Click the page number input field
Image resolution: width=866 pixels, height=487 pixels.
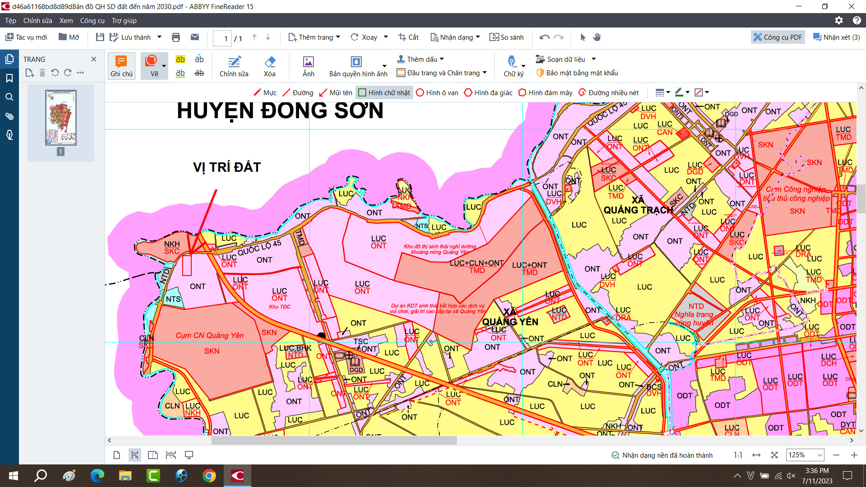pyautogui.click(x=222, y=38)
